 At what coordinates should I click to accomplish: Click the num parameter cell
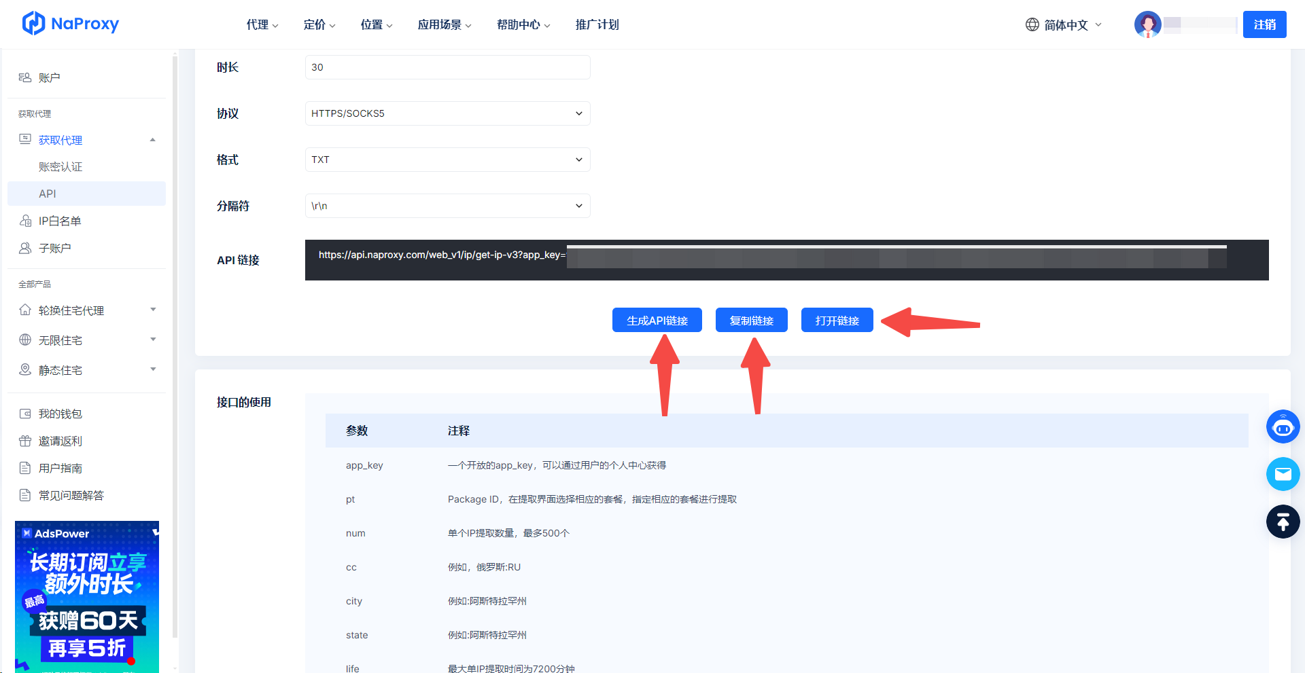[355, 533]
